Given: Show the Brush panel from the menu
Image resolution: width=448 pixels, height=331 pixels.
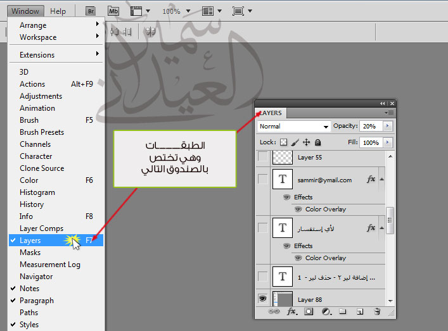Looking at the screenshot, I should pos(56,120).
